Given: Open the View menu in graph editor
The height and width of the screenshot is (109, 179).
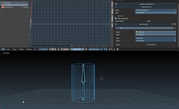Looking at the screenshot, I should pos(8,49).
